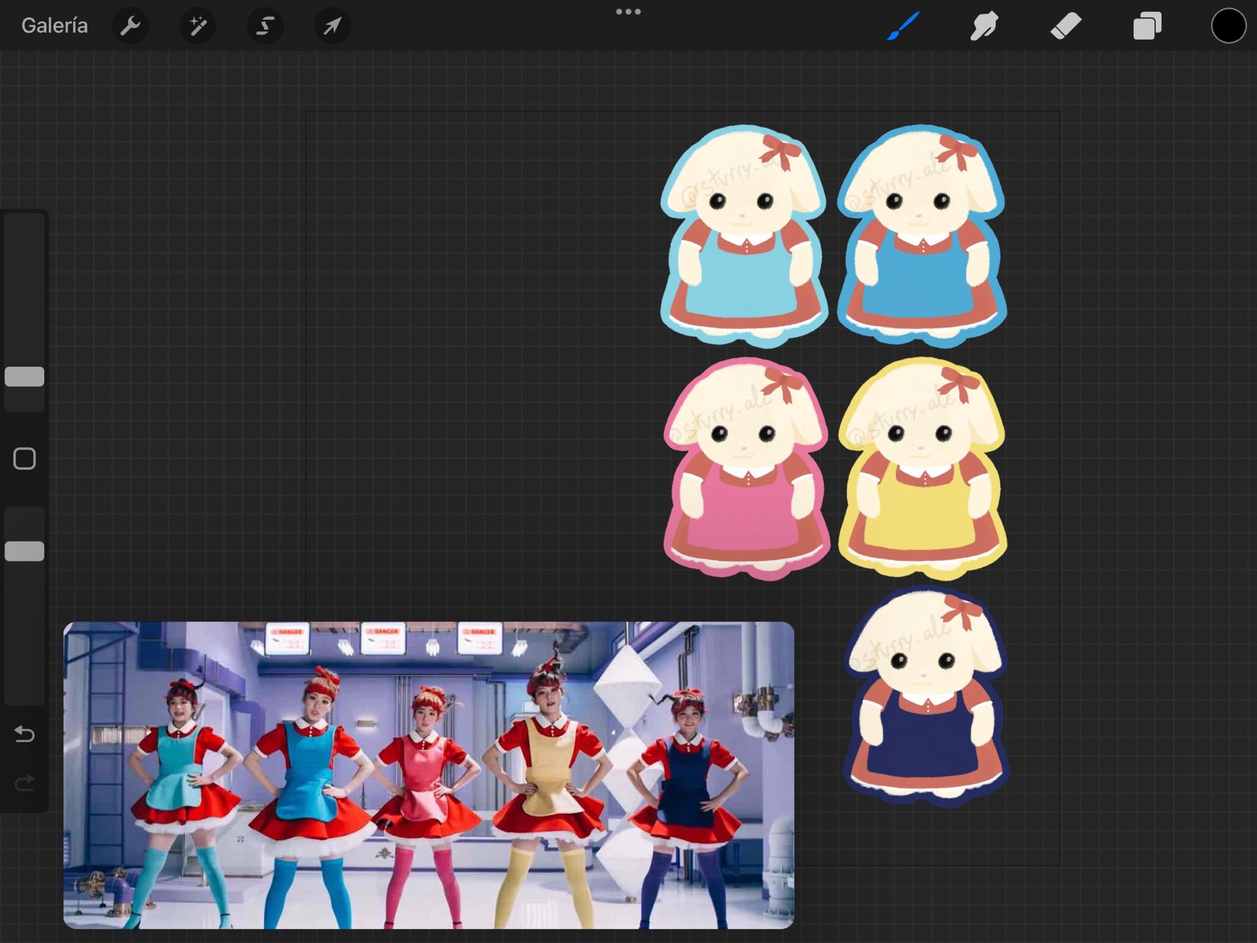
Task: Select the Smudge finger tool
Action: [x=984, y=26]
